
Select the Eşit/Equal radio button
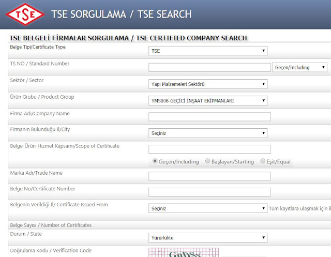(263, 161)
